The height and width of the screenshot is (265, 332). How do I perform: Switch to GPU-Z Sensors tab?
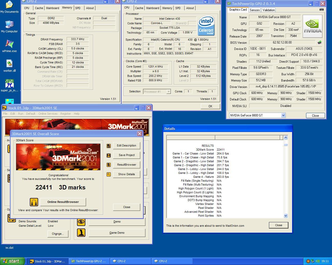click(x=255, y=10)
